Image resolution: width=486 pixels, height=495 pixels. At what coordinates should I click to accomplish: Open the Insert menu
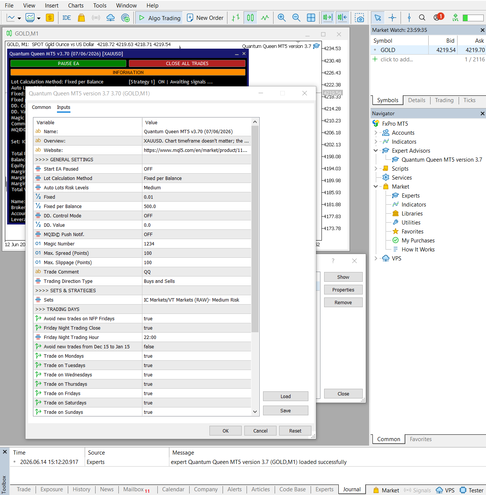[x=52, y=5]
